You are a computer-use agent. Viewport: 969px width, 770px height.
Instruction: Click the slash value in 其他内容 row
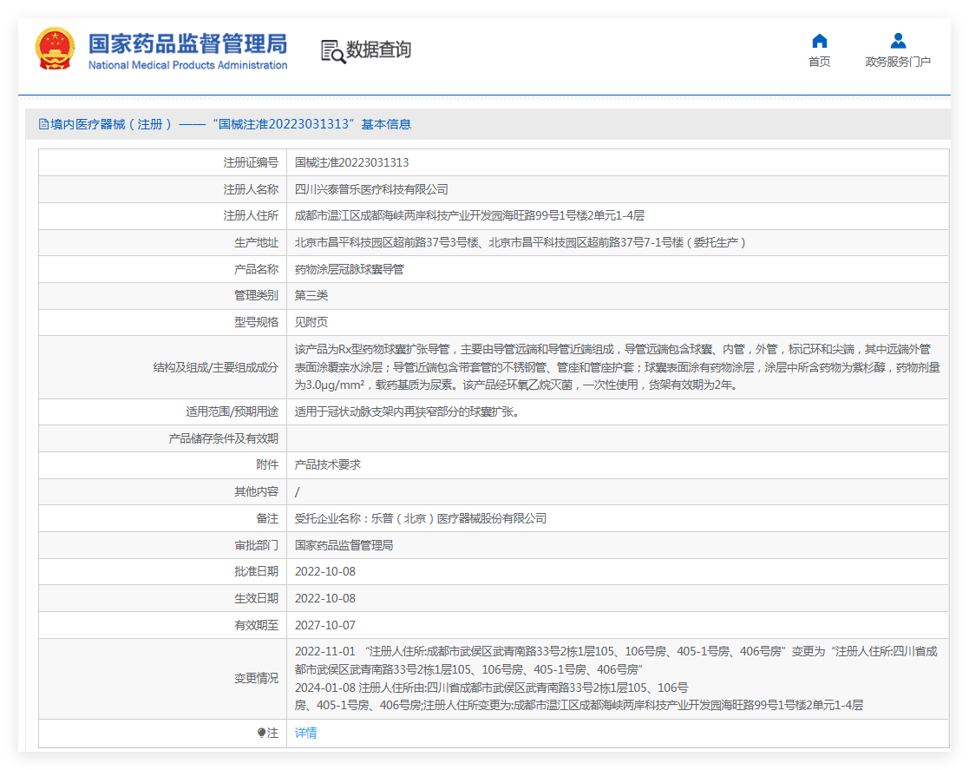point(298,492)
